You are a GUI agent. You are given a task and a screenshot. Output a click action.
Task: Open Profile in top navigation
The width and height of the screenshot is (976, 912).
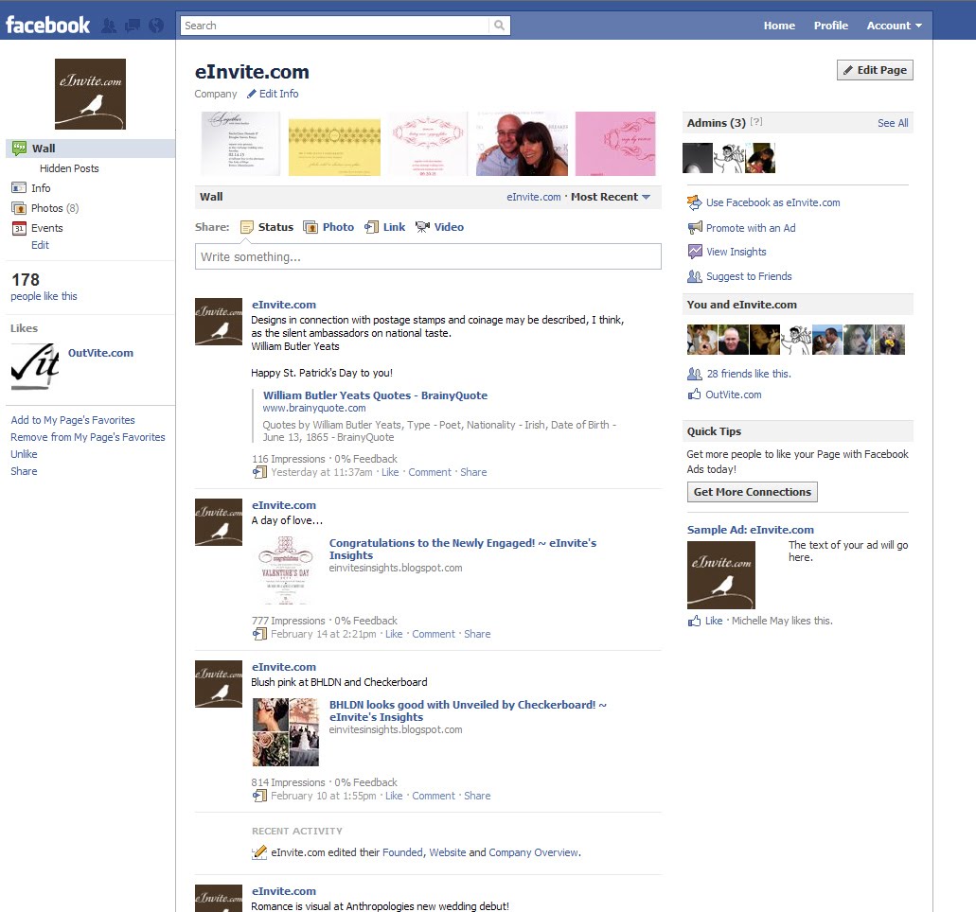point(831,26)
